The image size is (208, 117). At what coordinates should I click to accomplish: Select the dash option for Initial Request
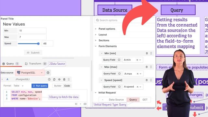click(103, 100)
